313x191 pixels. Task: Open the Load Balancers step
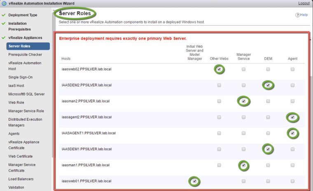click(21, 179)
